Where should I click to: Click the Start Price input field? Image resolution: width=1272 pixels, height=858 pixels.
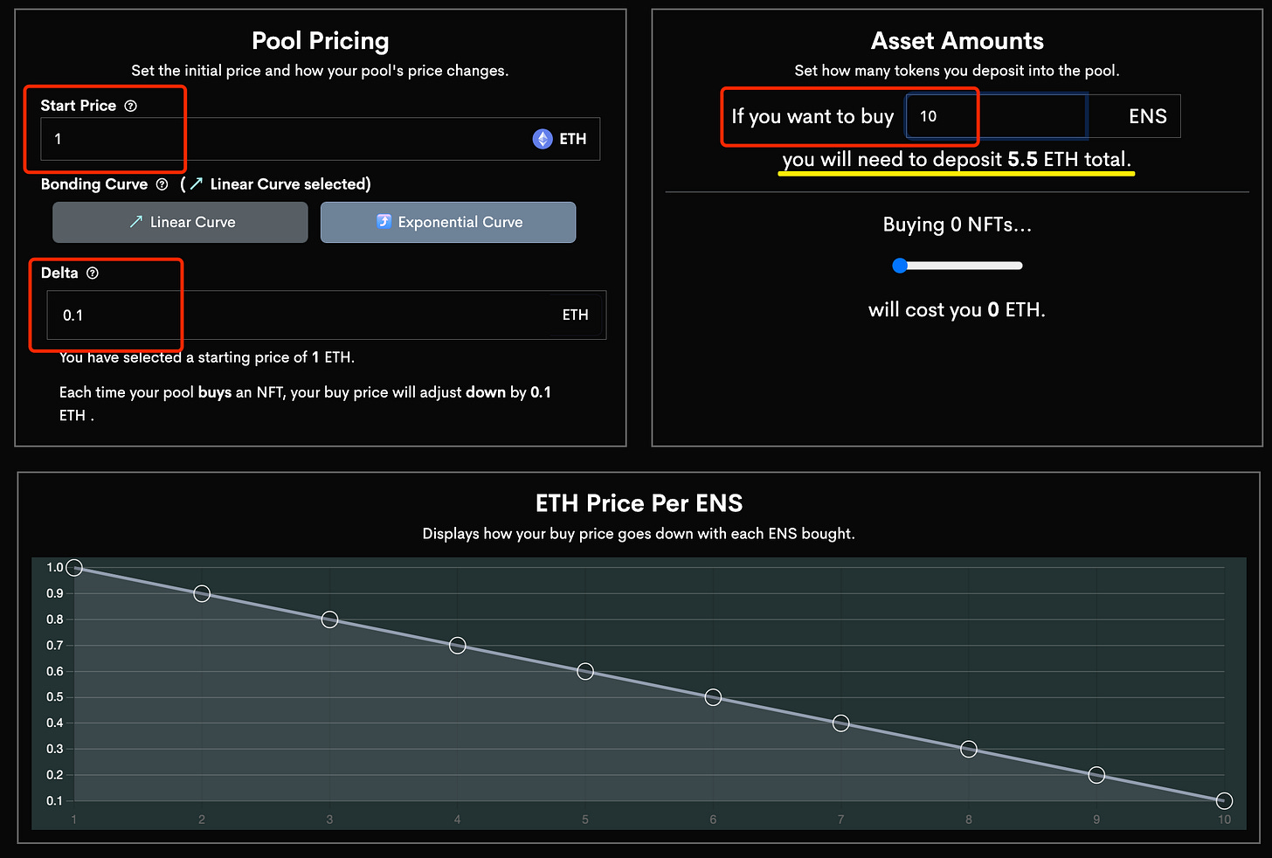[x=320, y=139]
